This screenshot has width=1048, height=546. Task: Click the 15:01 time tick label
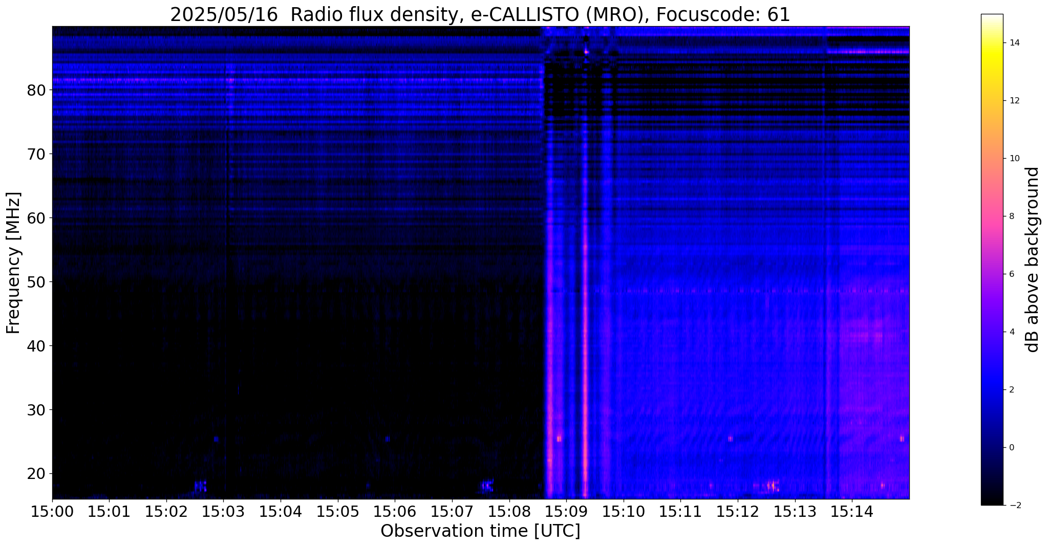[109, 511]
